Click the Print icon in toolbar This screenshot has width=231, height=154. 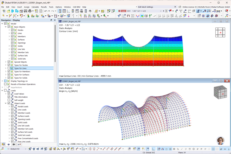[30, 11]
